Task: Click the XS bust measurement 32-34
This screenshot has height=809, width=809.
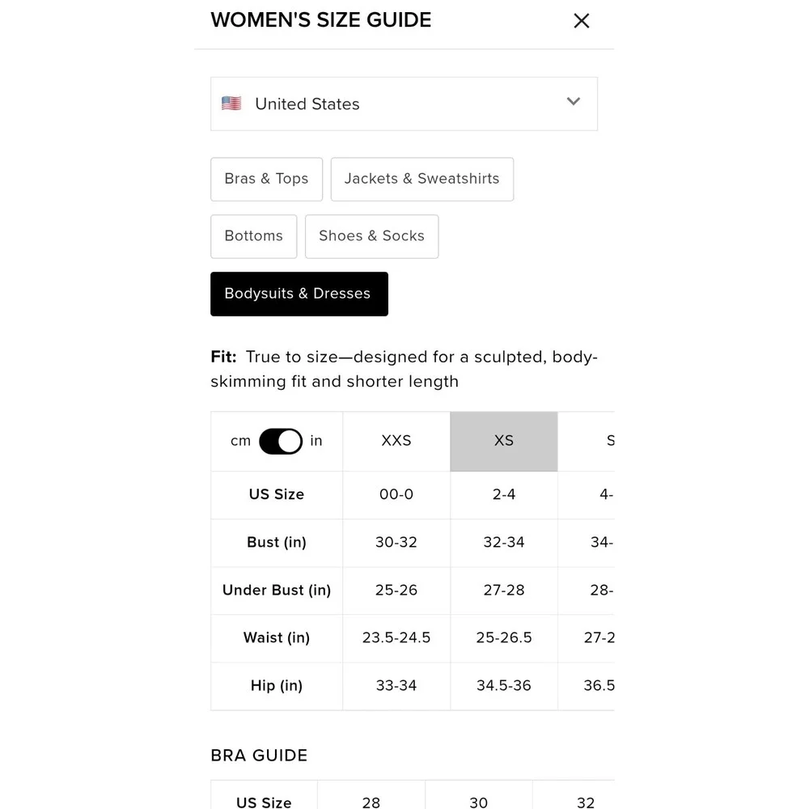Action: (x=503, y=542)
